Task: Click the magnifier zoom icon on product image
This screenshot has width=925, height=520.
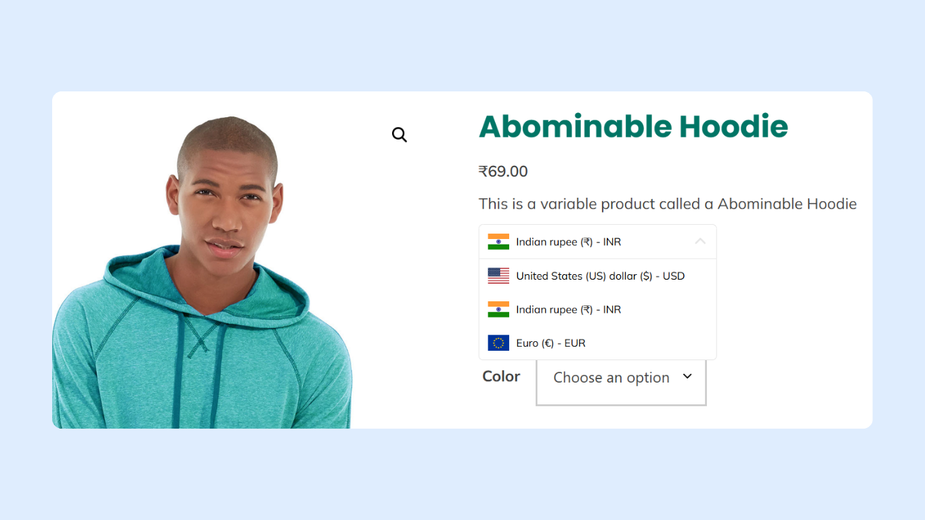Action: [400, 135]
